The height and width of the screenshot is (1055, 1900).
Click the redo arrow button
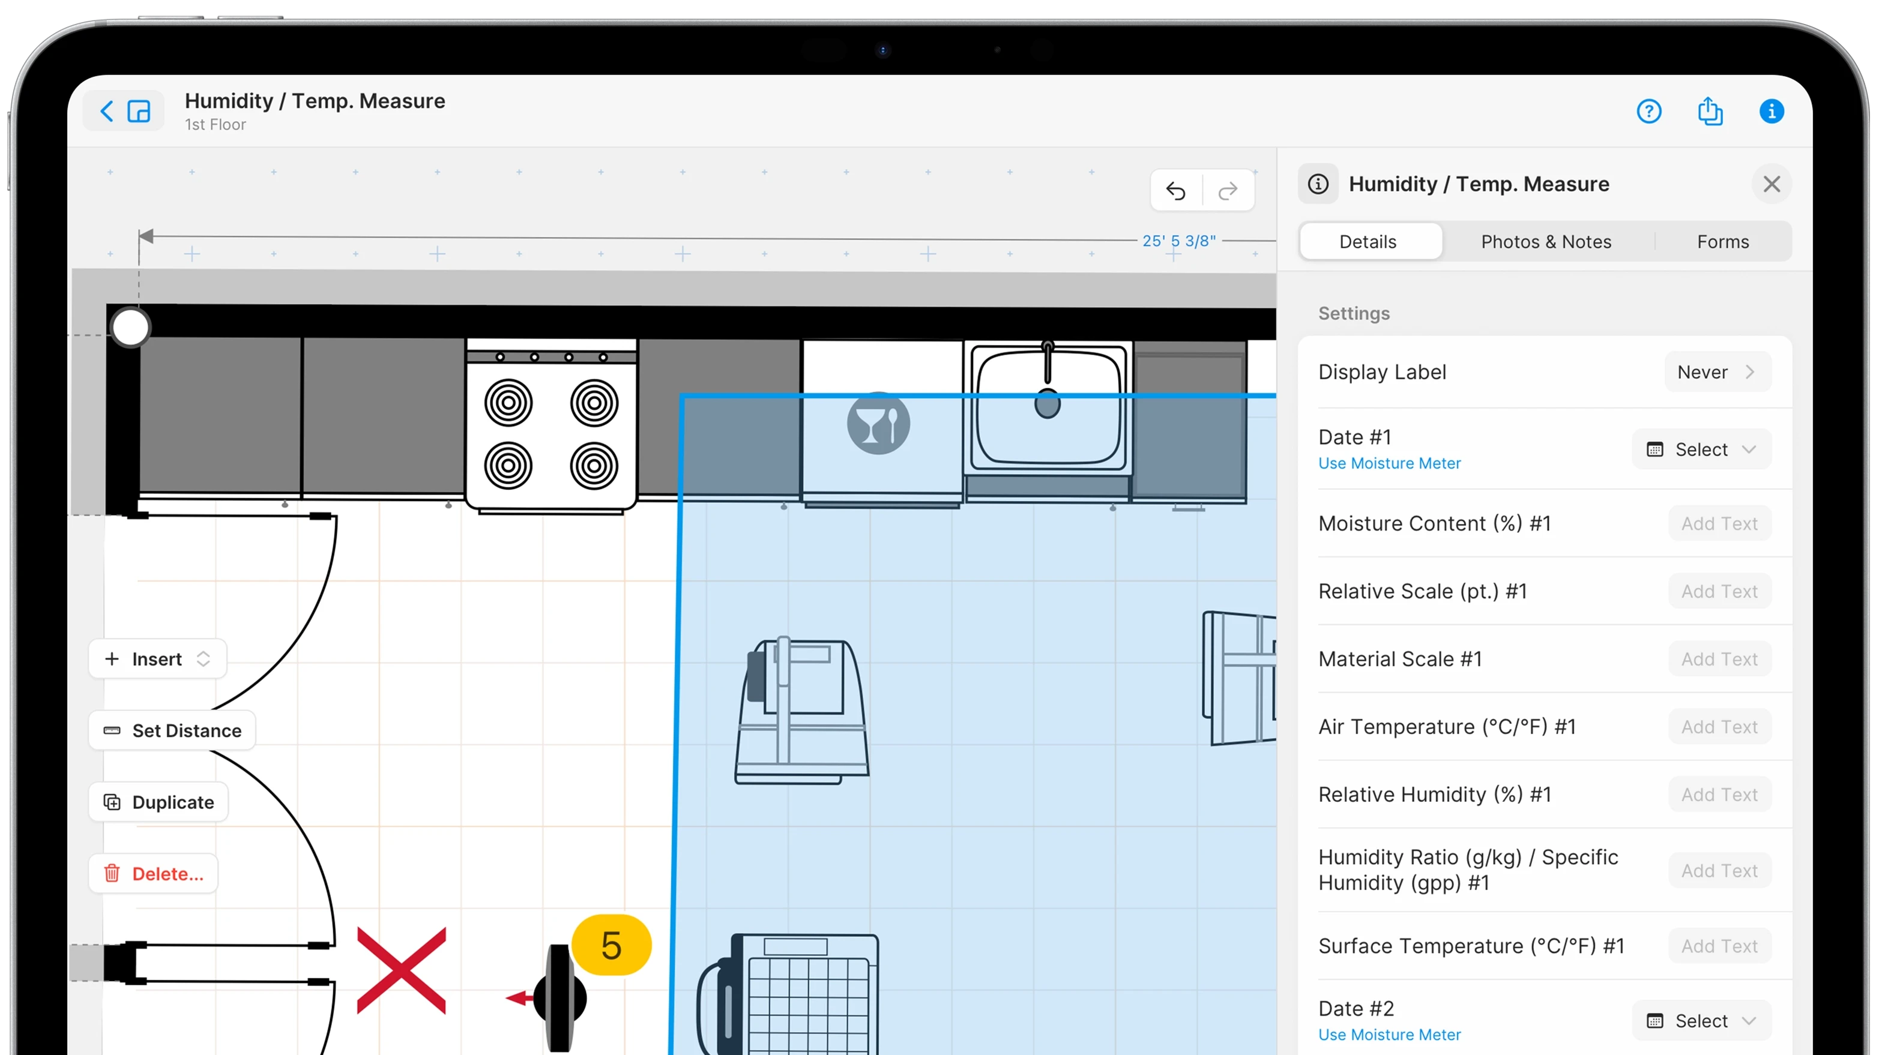[1228, 191]
